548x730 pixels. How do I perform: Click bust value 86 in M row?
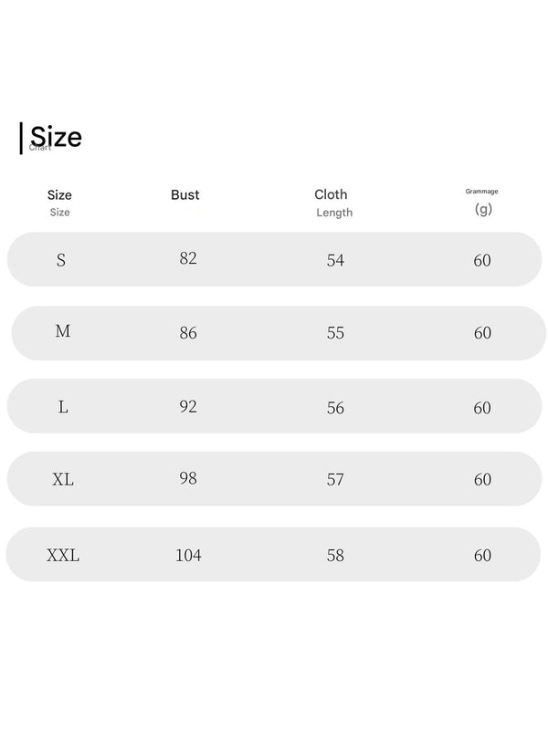[x=188, y=333]
